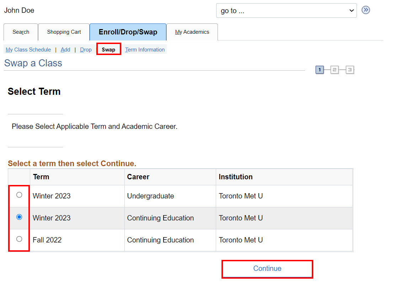Viewport: 401px width, 284px height.
Task: Select Winter 2023 Undergraduate radio button
Action: tap(19, 195)
